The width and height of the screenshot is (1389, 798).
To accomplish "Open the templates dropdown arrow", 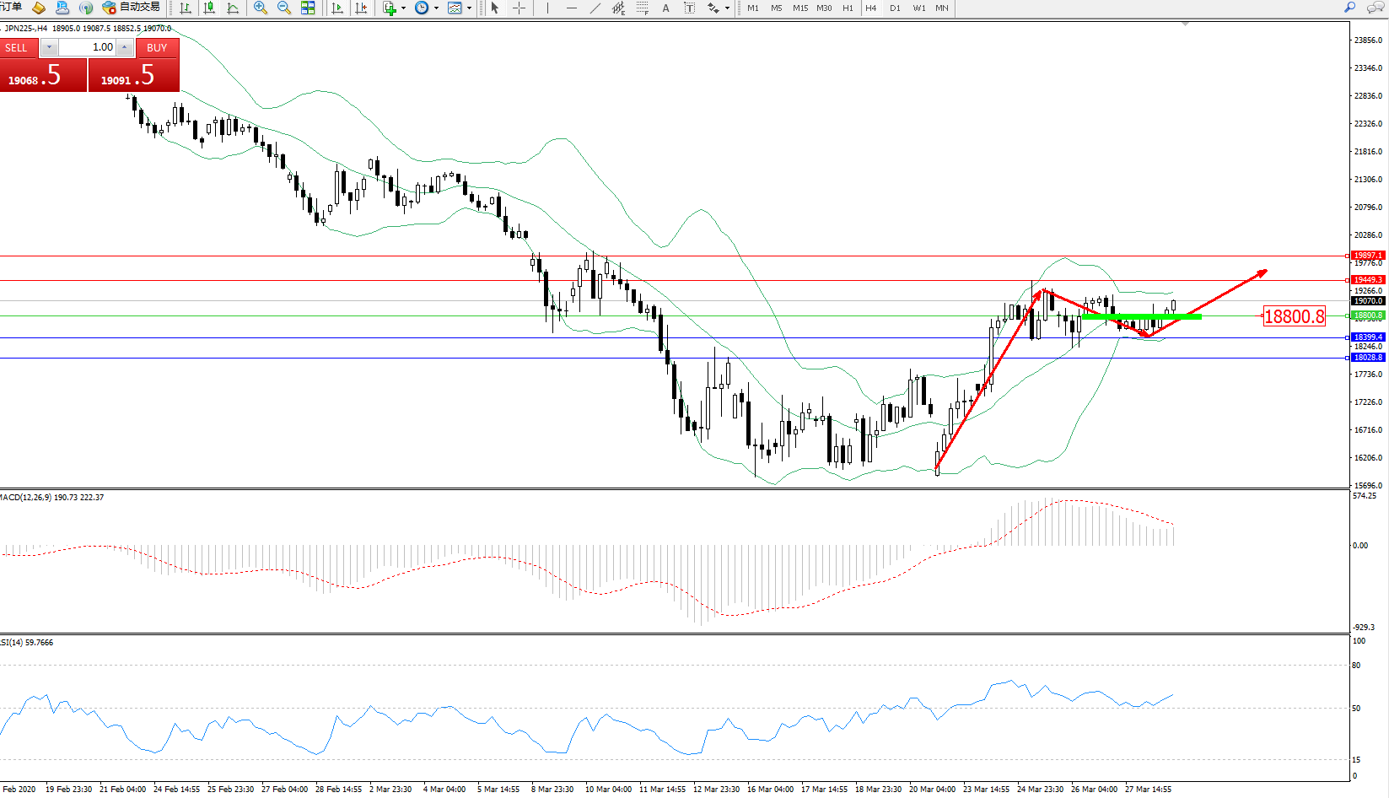I will coord(469,8).
